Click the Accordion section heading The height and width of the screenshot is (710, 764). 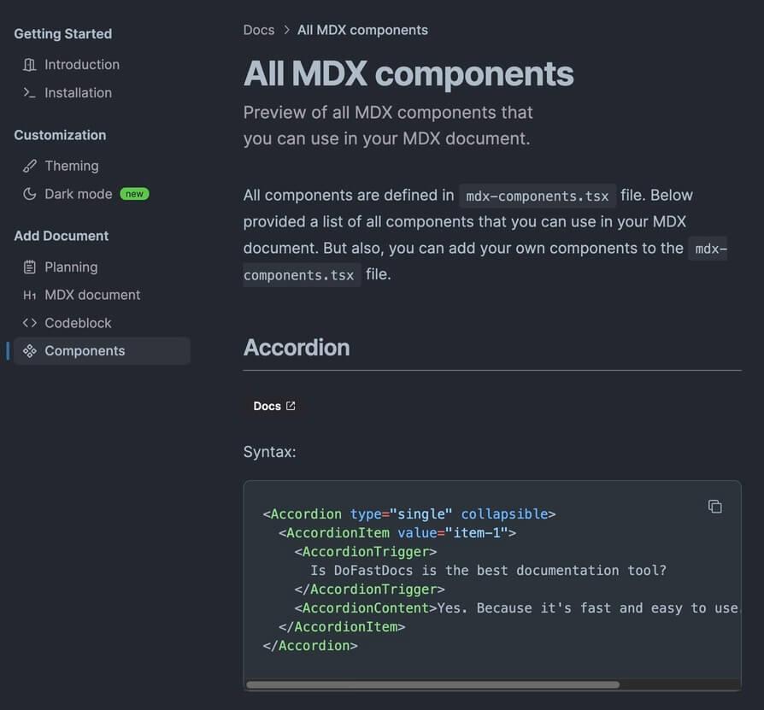coord(297,347)
